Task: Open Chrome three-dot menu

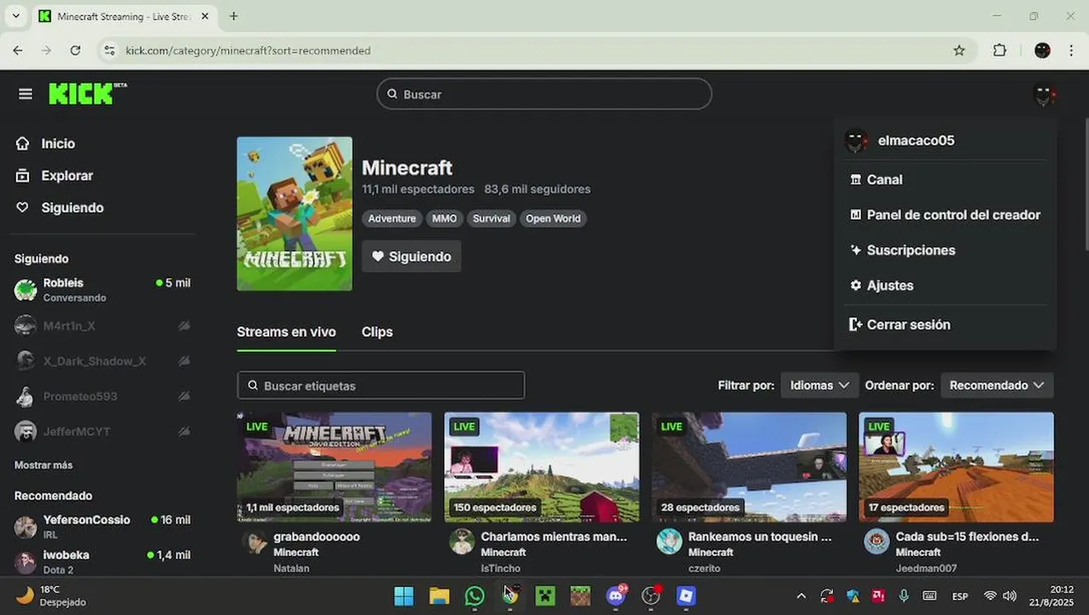Action: point(1071,50)
